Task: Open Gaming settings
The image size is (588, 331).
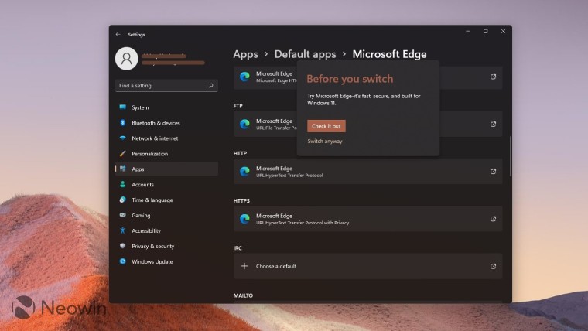Action: coord(166,215)
